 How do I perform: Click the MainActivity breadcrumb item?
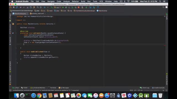(102, 11)
